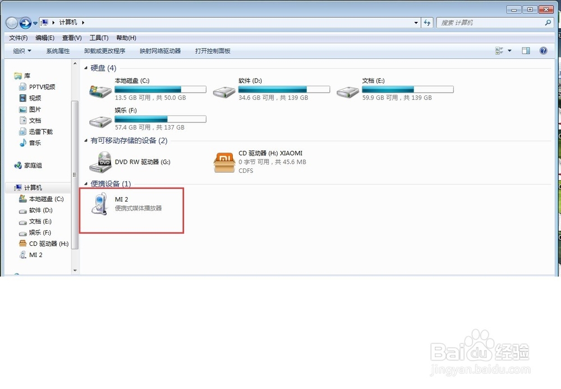Open 文档 library in sidebar
Image resolution: width=561 pixels, height=389 pixels.
[35, 121]
